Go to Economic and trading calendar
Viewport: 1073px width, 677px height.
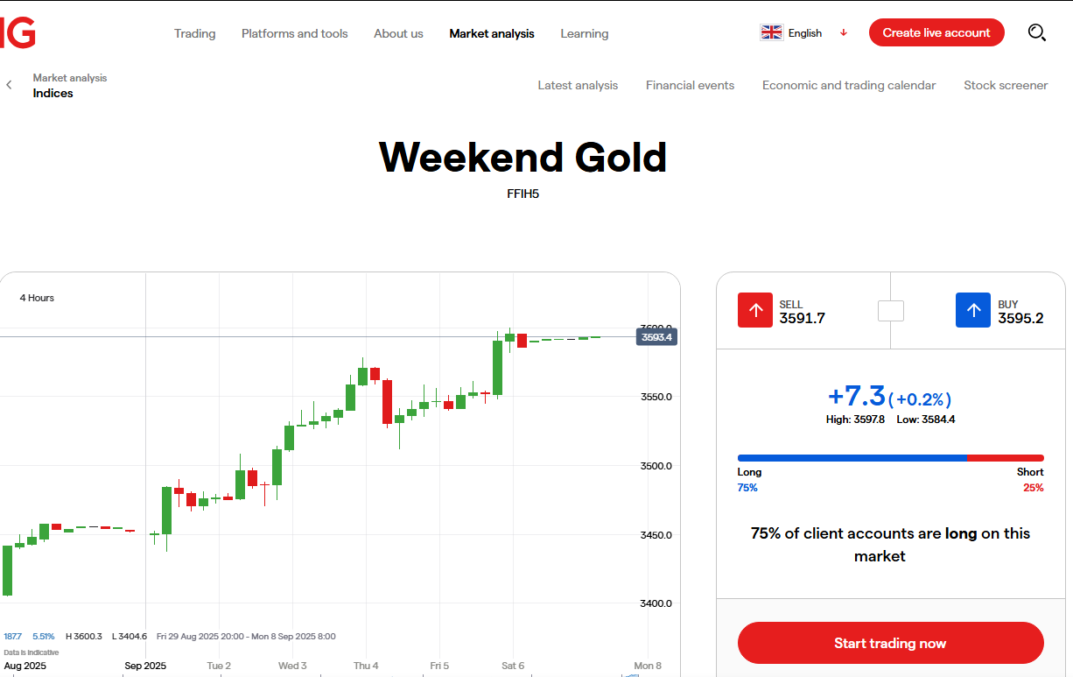click(x=849, y=85)
